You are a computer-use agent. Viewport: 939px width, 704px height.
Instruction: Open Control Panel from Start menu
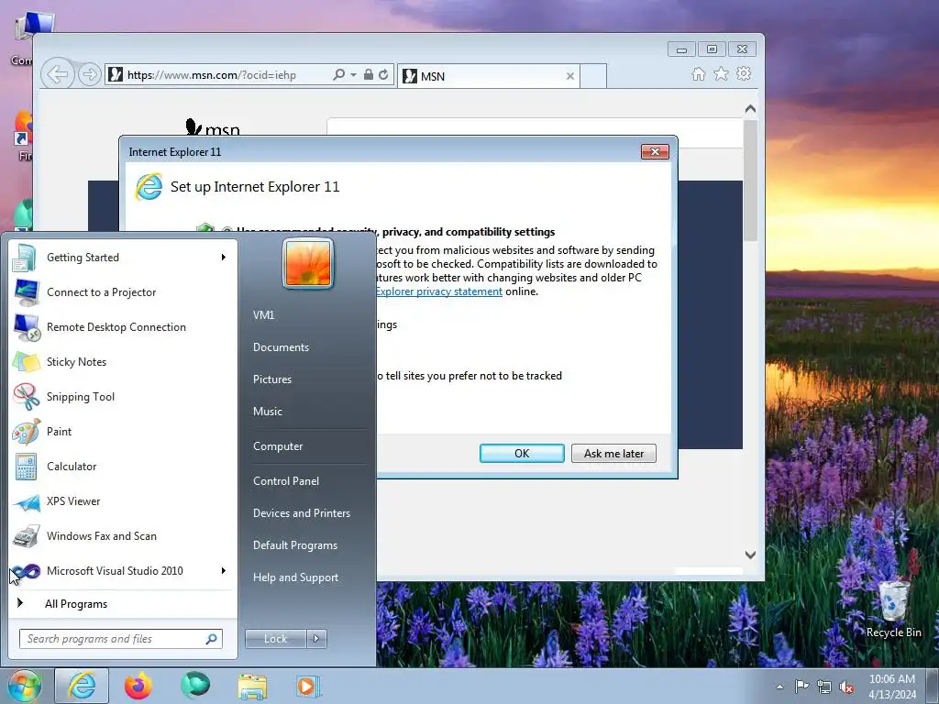point(286,480)
